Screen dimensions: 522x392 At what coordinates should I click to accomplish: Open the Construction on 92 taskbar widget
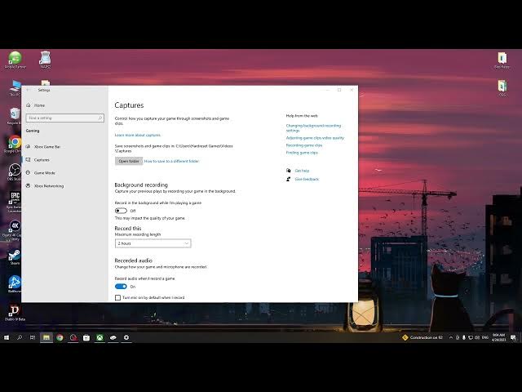422,337
